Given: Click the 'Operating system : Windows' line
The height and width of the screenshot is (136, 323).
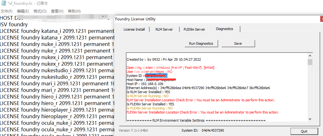Looking at the screenshot, I should [x=171, y=68].
